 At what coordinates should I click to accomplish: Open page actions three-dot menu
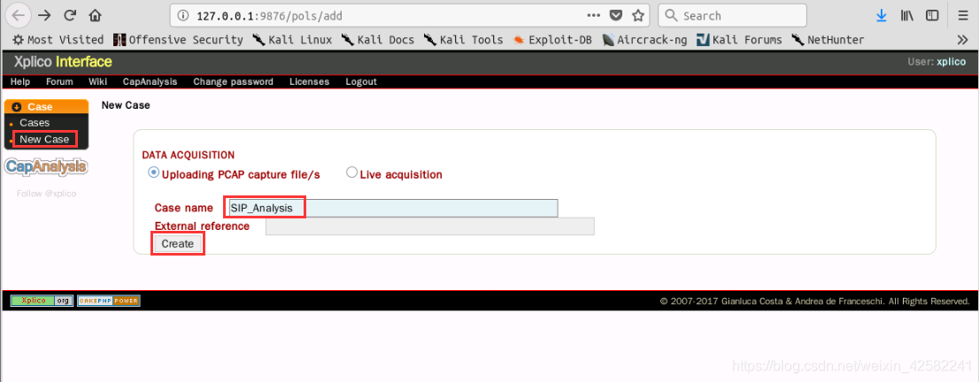[593, 16]
